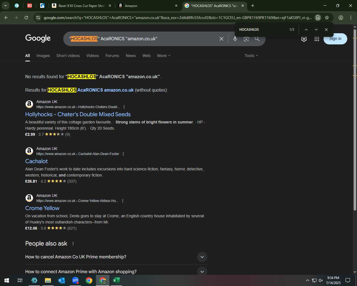Screen dimensions: 357x286
Task: Click the Sign in button
Action: tap(335, 39)
